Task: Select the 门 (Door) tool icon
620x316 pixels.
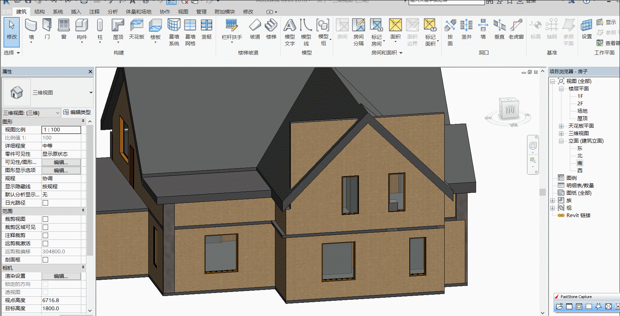Action: coord(47,25)
